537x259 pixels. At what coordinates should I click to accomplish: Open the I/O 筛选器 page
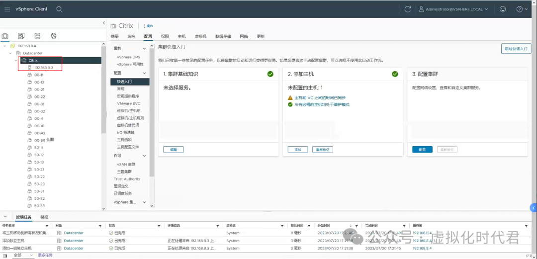tap(126, 132)
